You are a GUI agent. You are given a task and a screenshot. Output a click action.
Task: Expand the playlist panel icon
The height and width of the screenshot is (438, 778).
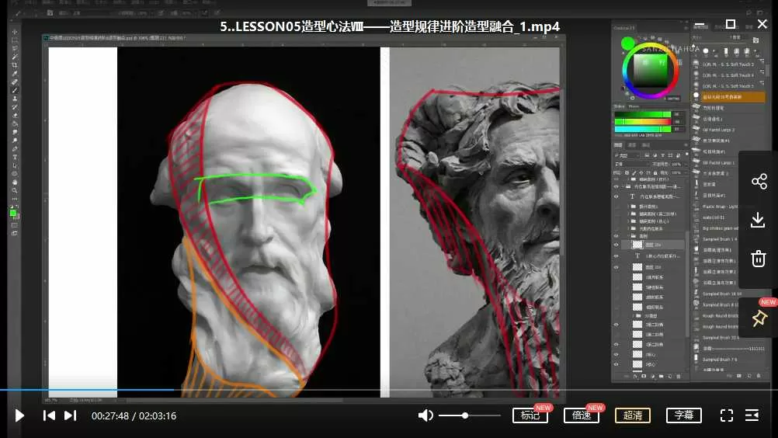752,415
